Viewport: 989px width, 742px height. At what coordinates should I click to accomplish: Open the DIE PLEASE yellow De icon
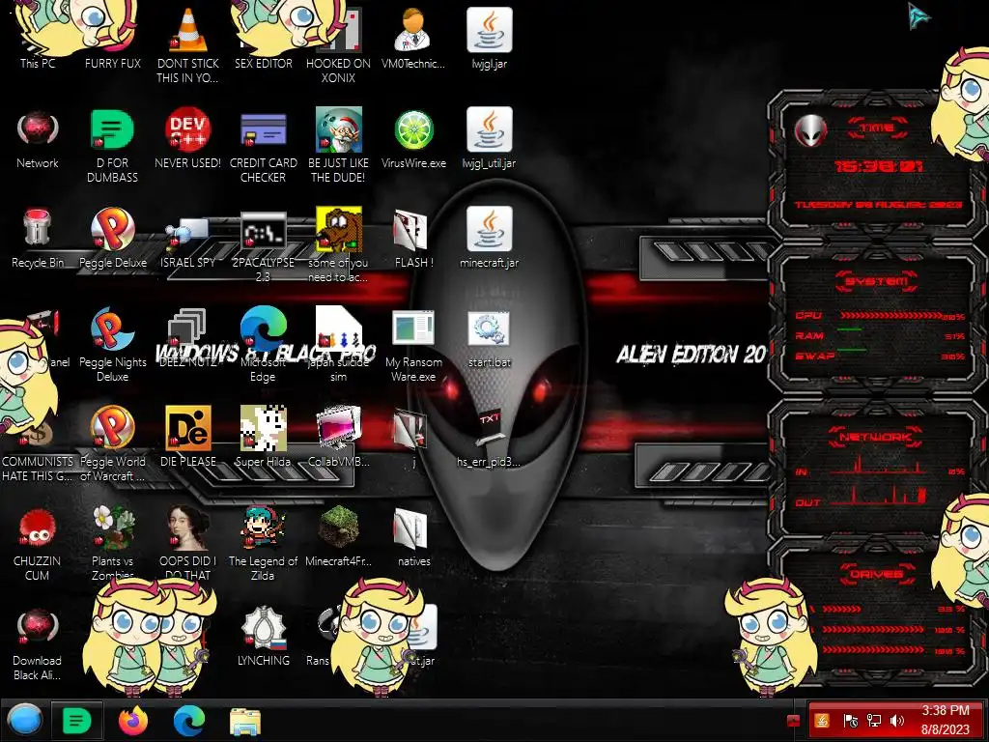(188, 437)
